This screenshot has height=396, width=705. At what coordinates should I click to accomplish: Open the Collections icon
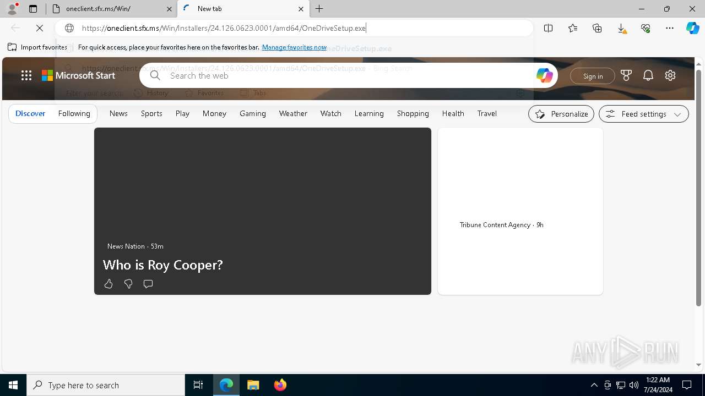597,28
